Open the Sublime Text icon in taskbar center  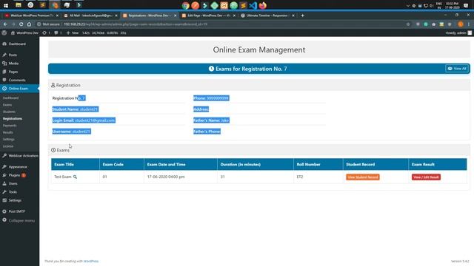(x=243, y=5)
